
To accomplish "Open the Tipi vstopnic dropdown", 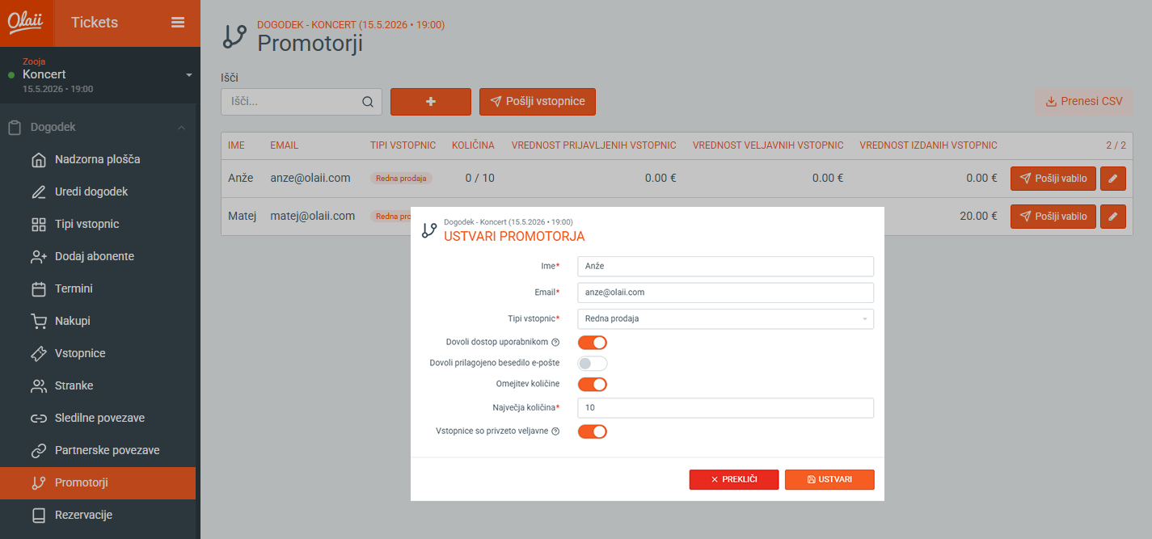I will (x=725, y=319).
